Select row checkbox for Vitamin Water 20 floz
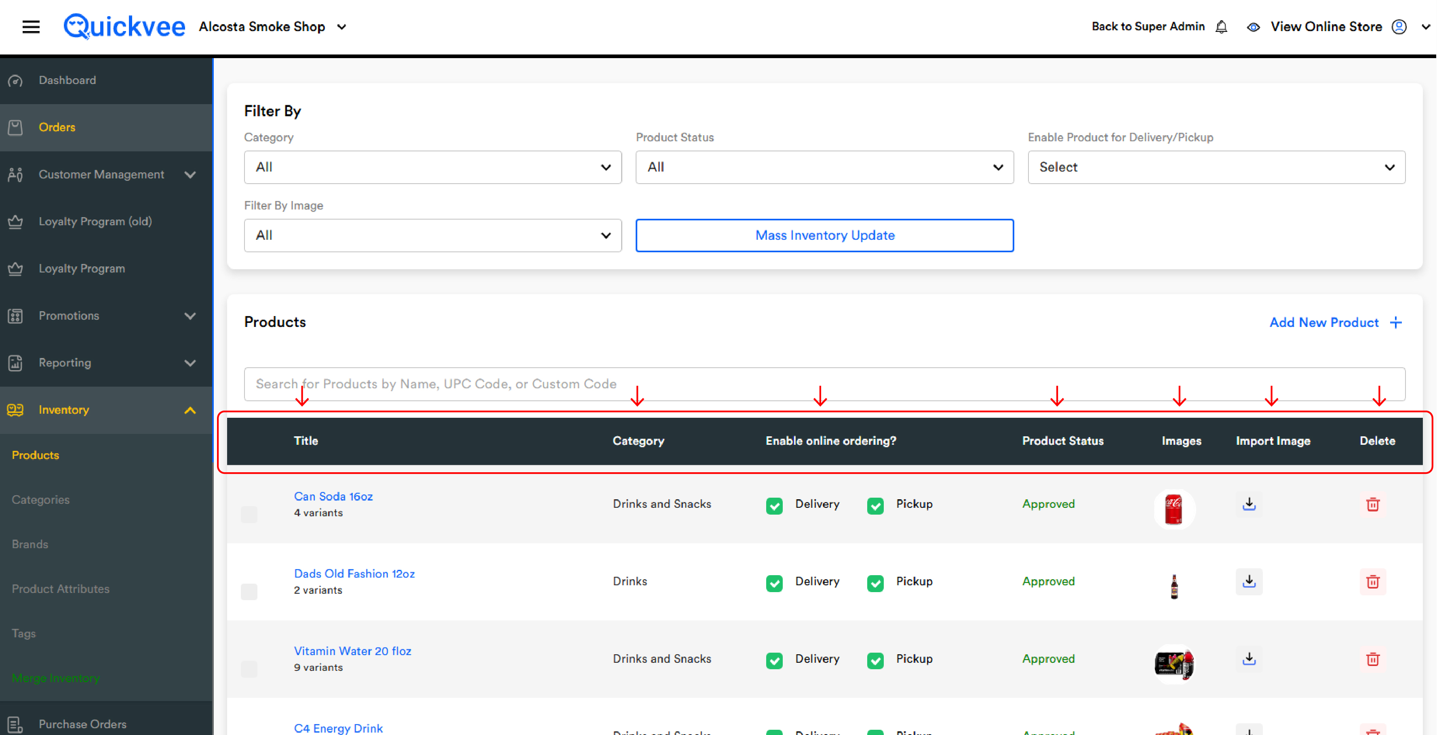This screenshot has height=735, width=1437. 249,669
